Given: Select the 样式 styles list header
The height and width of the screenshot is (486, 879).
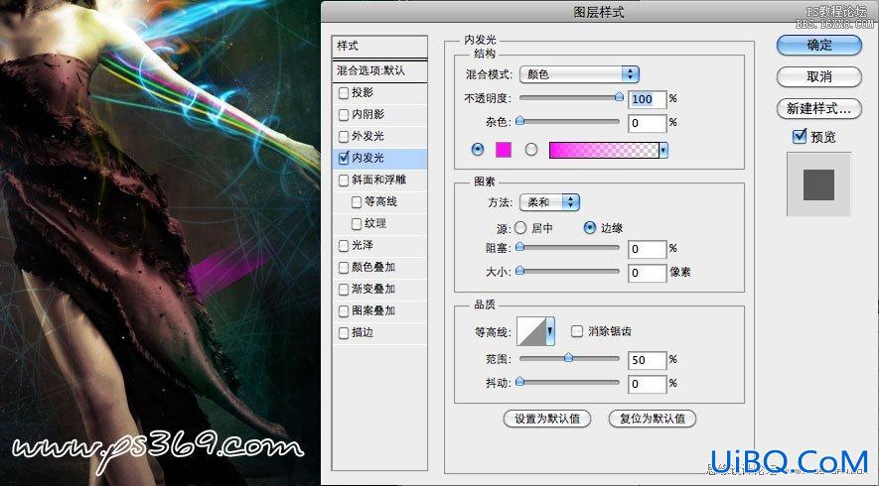Looking at the screenshot, I should [379, 47].
